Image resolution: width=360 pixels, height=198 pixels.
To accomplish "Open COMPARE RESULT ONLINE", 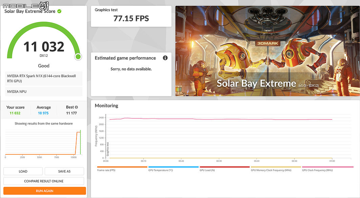I will (x=44, y=181).
